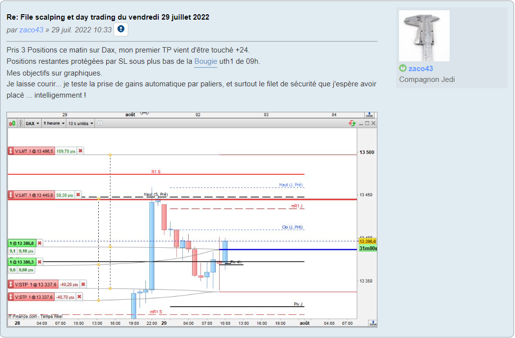Follow the Bougie glossary link
515x338 pixels.
point(205,61)
